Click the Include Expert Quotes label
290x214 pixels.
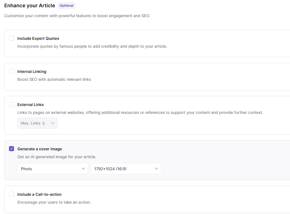(x=38, y=38)
